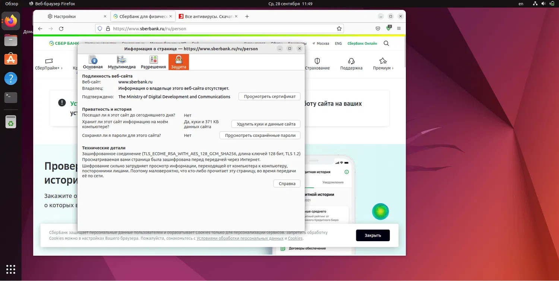Open Веб-браузер Firefox app menu

click(x=52, y=4)
